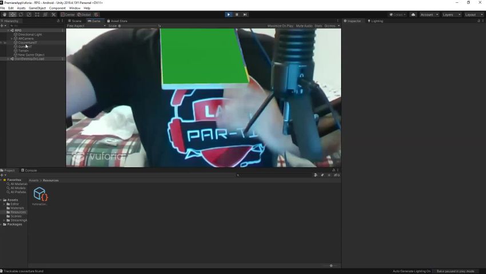Select the Transform tool
Screen dimensions: 486x274
point(45,14)
